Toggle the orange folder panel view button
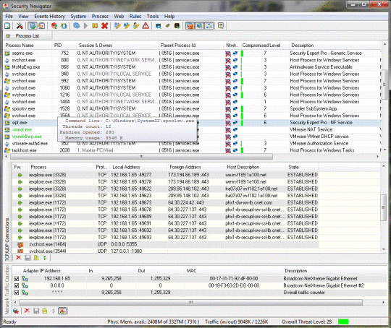Screen dimensions: 391x328 click(190, 25)
